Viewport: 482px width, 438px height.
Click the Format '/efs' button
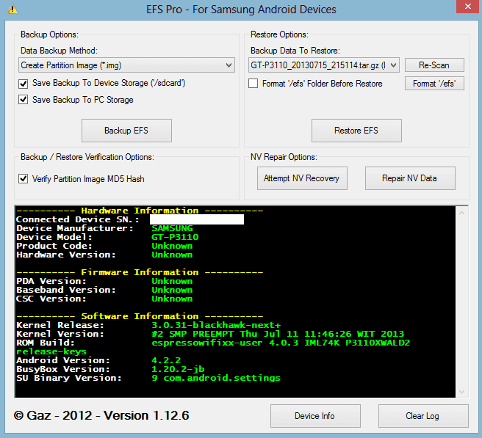[x=434, y=84]
